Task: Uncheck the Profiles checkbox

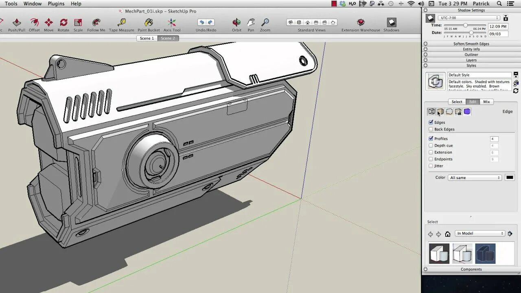Action: tap(431, 139)
